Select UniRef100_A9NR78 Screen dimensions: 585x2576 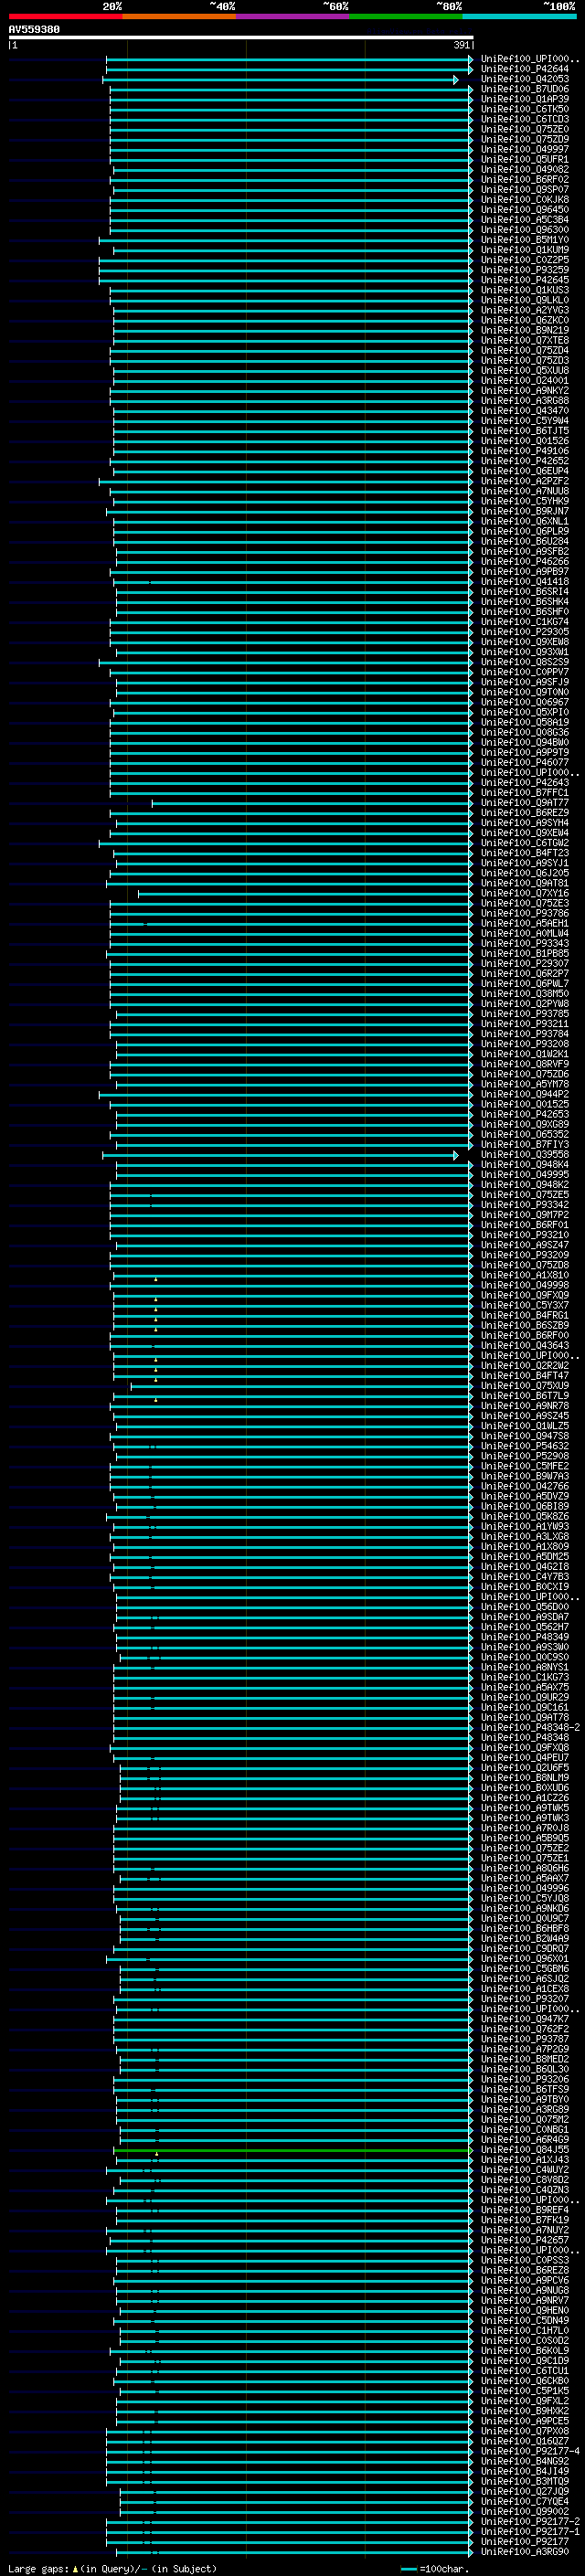pos(525,1406)
